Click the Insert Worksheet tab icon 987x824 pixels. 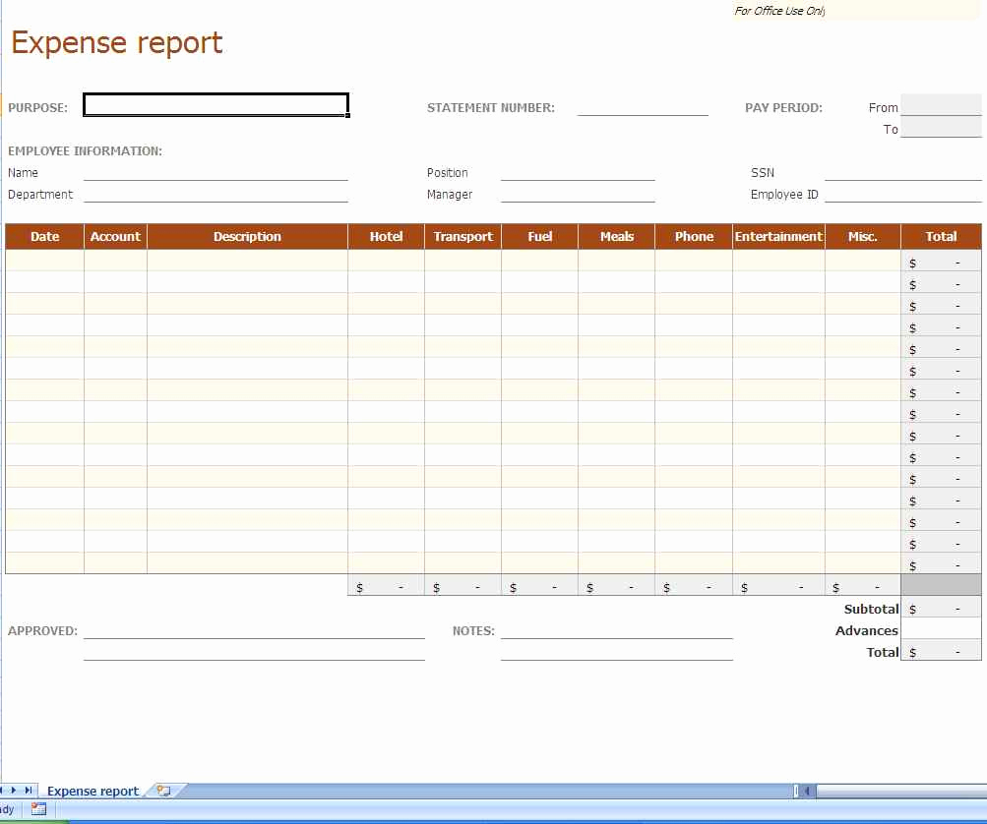163,791
